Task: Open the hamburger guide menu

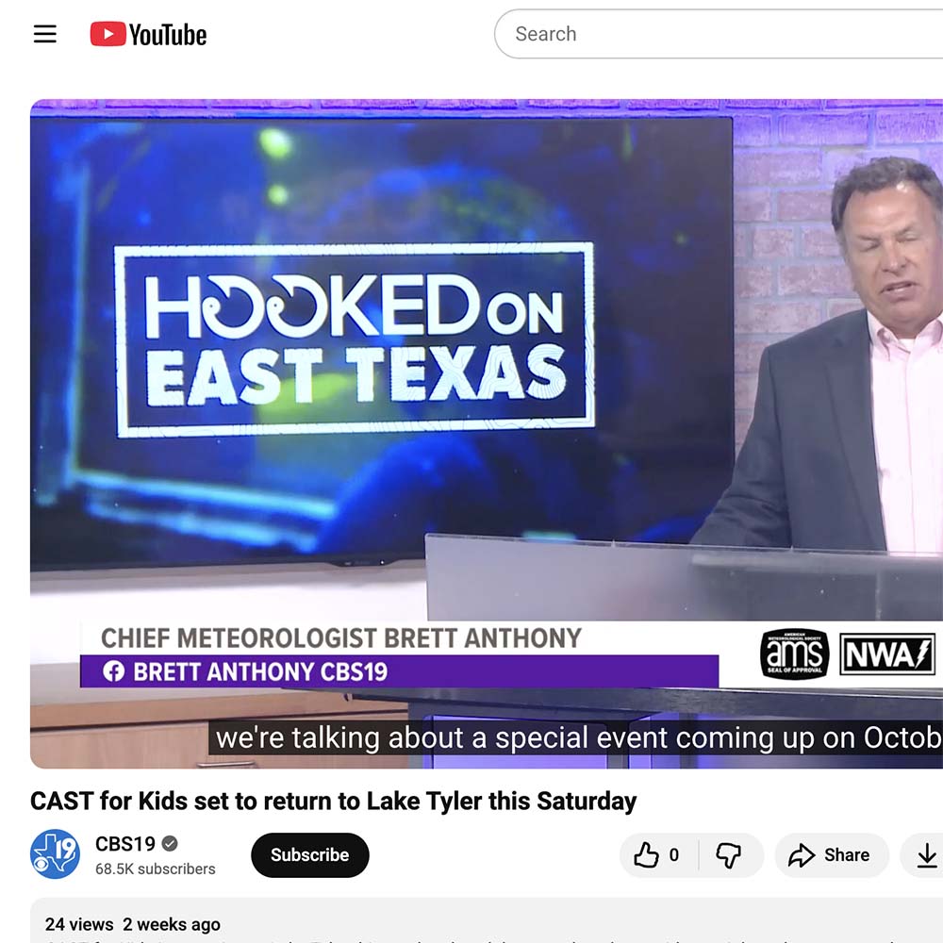Action: 45,34
